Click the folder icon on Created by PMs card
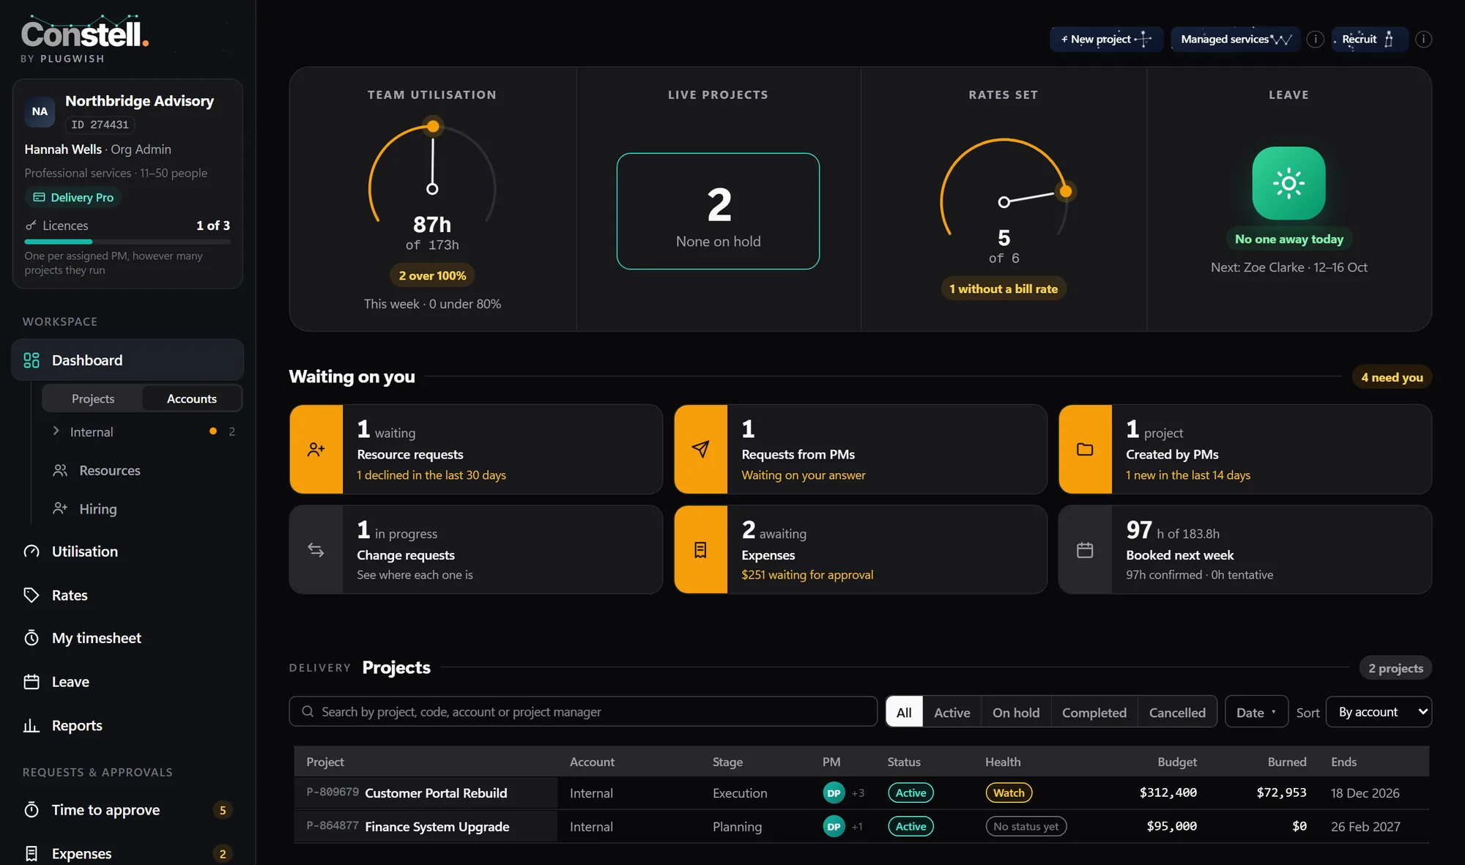This screenshot has height=865, width=1465. pos(1086,450)
